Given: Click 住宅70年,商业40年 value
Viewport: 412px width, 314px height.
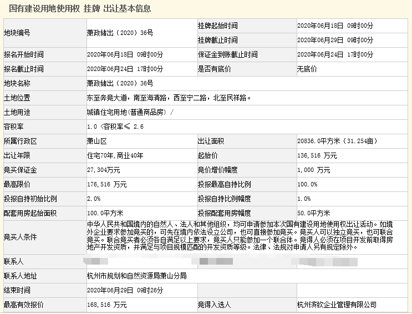Looking at the screenshot, I should click(x=115, y=156).
